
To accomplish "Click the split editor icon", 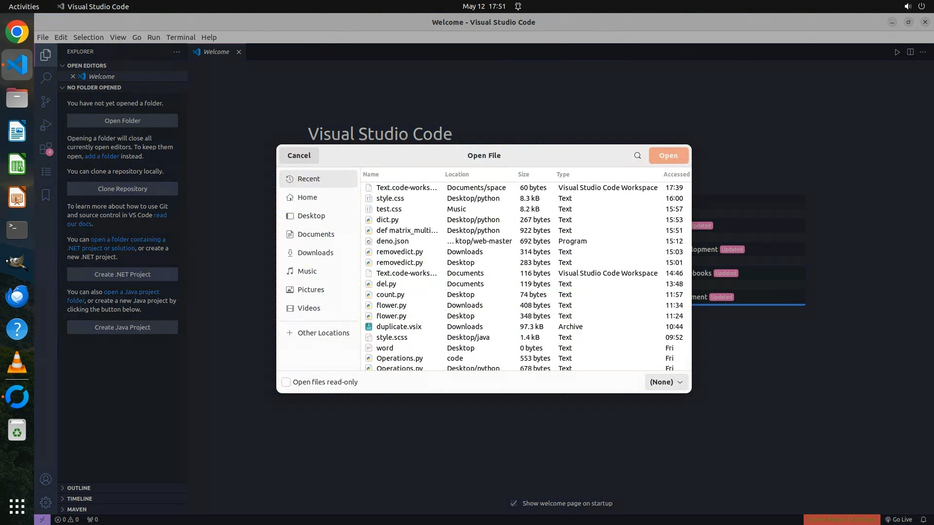I will [x=910, y=52].
